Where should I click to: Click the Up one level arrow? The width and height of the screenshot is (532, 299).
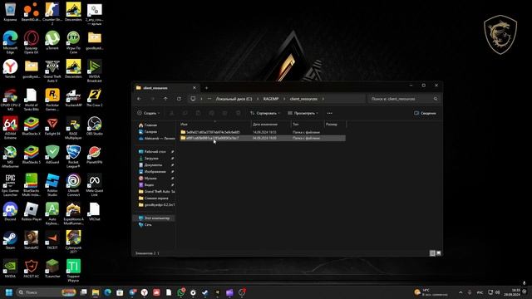coord(165,99)
